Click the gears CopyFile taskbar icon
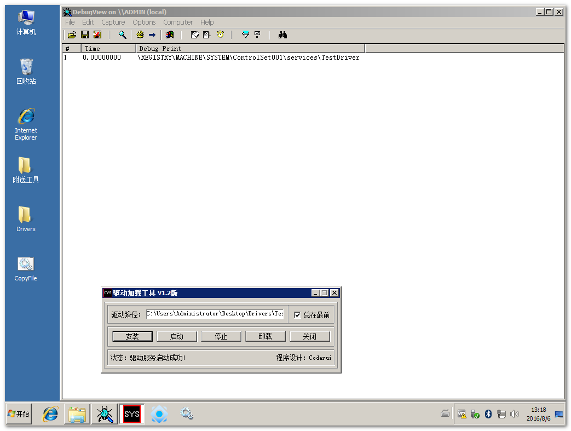This screenshot has width=571, height=431. coord(187,414)
